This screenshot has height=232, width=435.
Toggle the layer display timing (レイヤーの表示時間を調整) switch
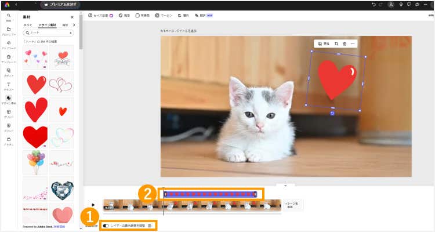tap(106, 226)
